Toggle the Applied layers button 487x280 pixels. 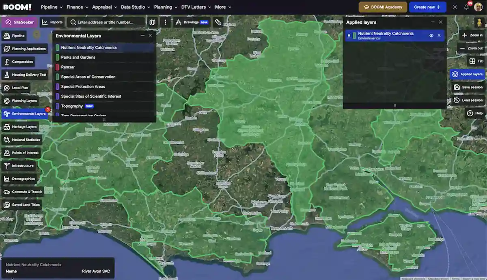[467, 74]
